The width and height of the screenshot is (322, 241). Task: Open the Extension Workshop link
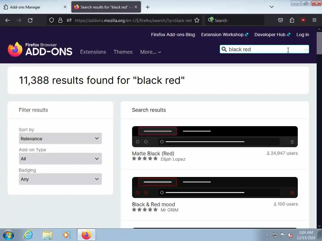pos(225,35)
